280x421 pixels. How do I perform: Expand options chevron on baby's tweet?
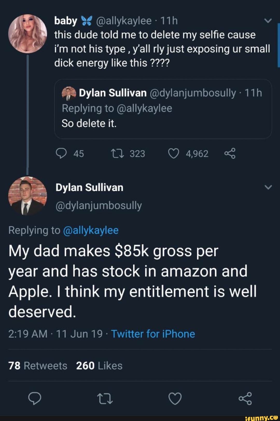(268, 21)
